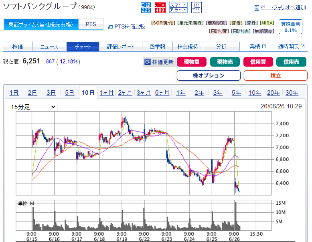This screenshot has width=312, height=242.
Task: Click the 信用買 button
Action: tap(258, 62)
